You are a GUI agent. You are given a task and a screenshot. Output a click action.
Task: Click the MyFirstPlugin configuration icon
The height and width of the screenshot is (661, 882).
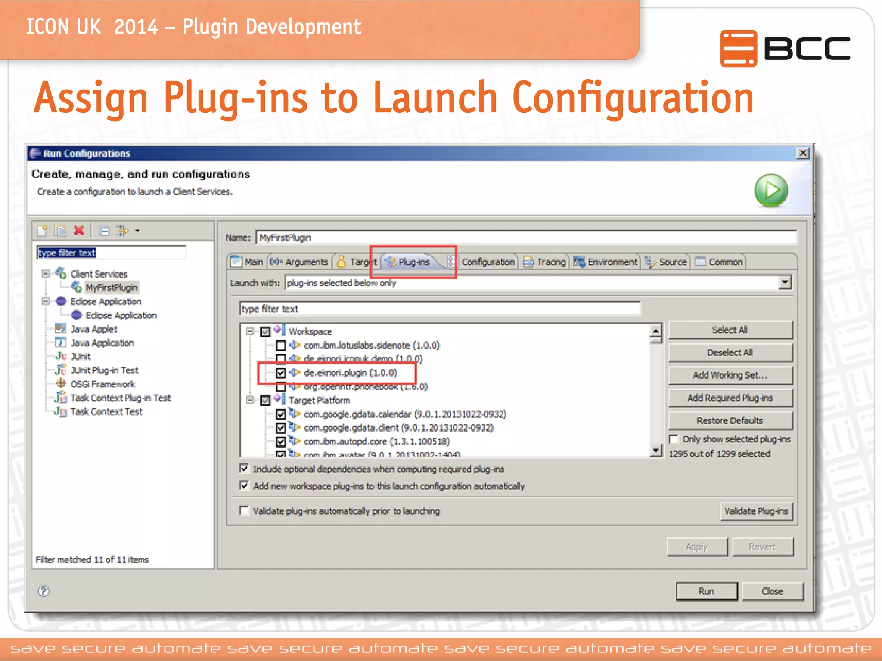[76, 287]
